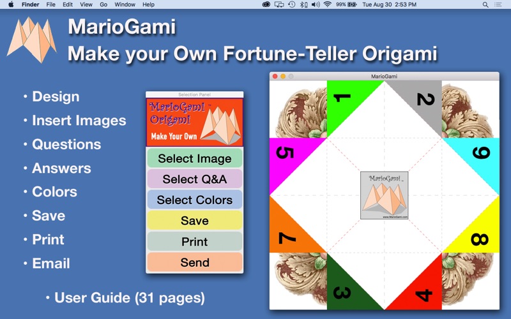Viewport: 511px width, 319px height.
Task: Click the MarioGami heading title
Action: [122, 26]
